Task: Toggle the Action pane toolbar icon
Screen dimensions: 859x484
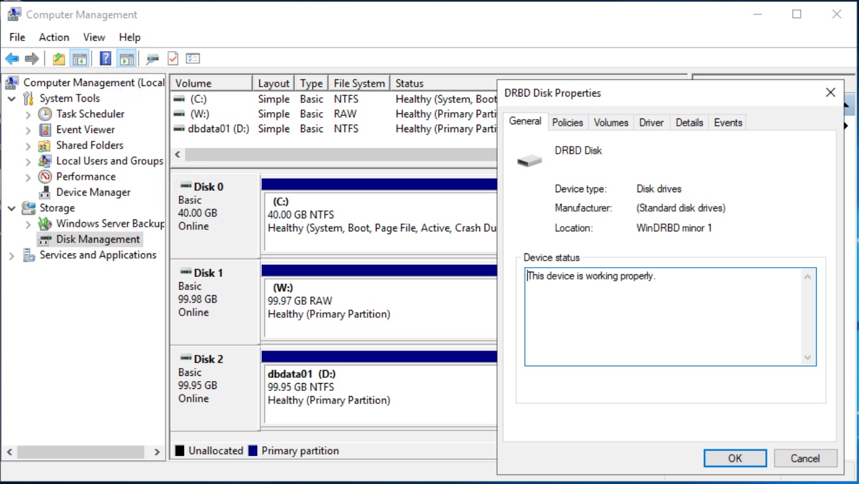Action: tap(126, 58)
